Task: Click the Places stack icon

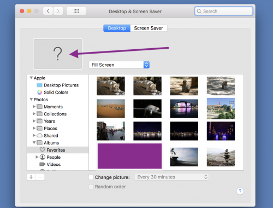Action: point(39,128)
